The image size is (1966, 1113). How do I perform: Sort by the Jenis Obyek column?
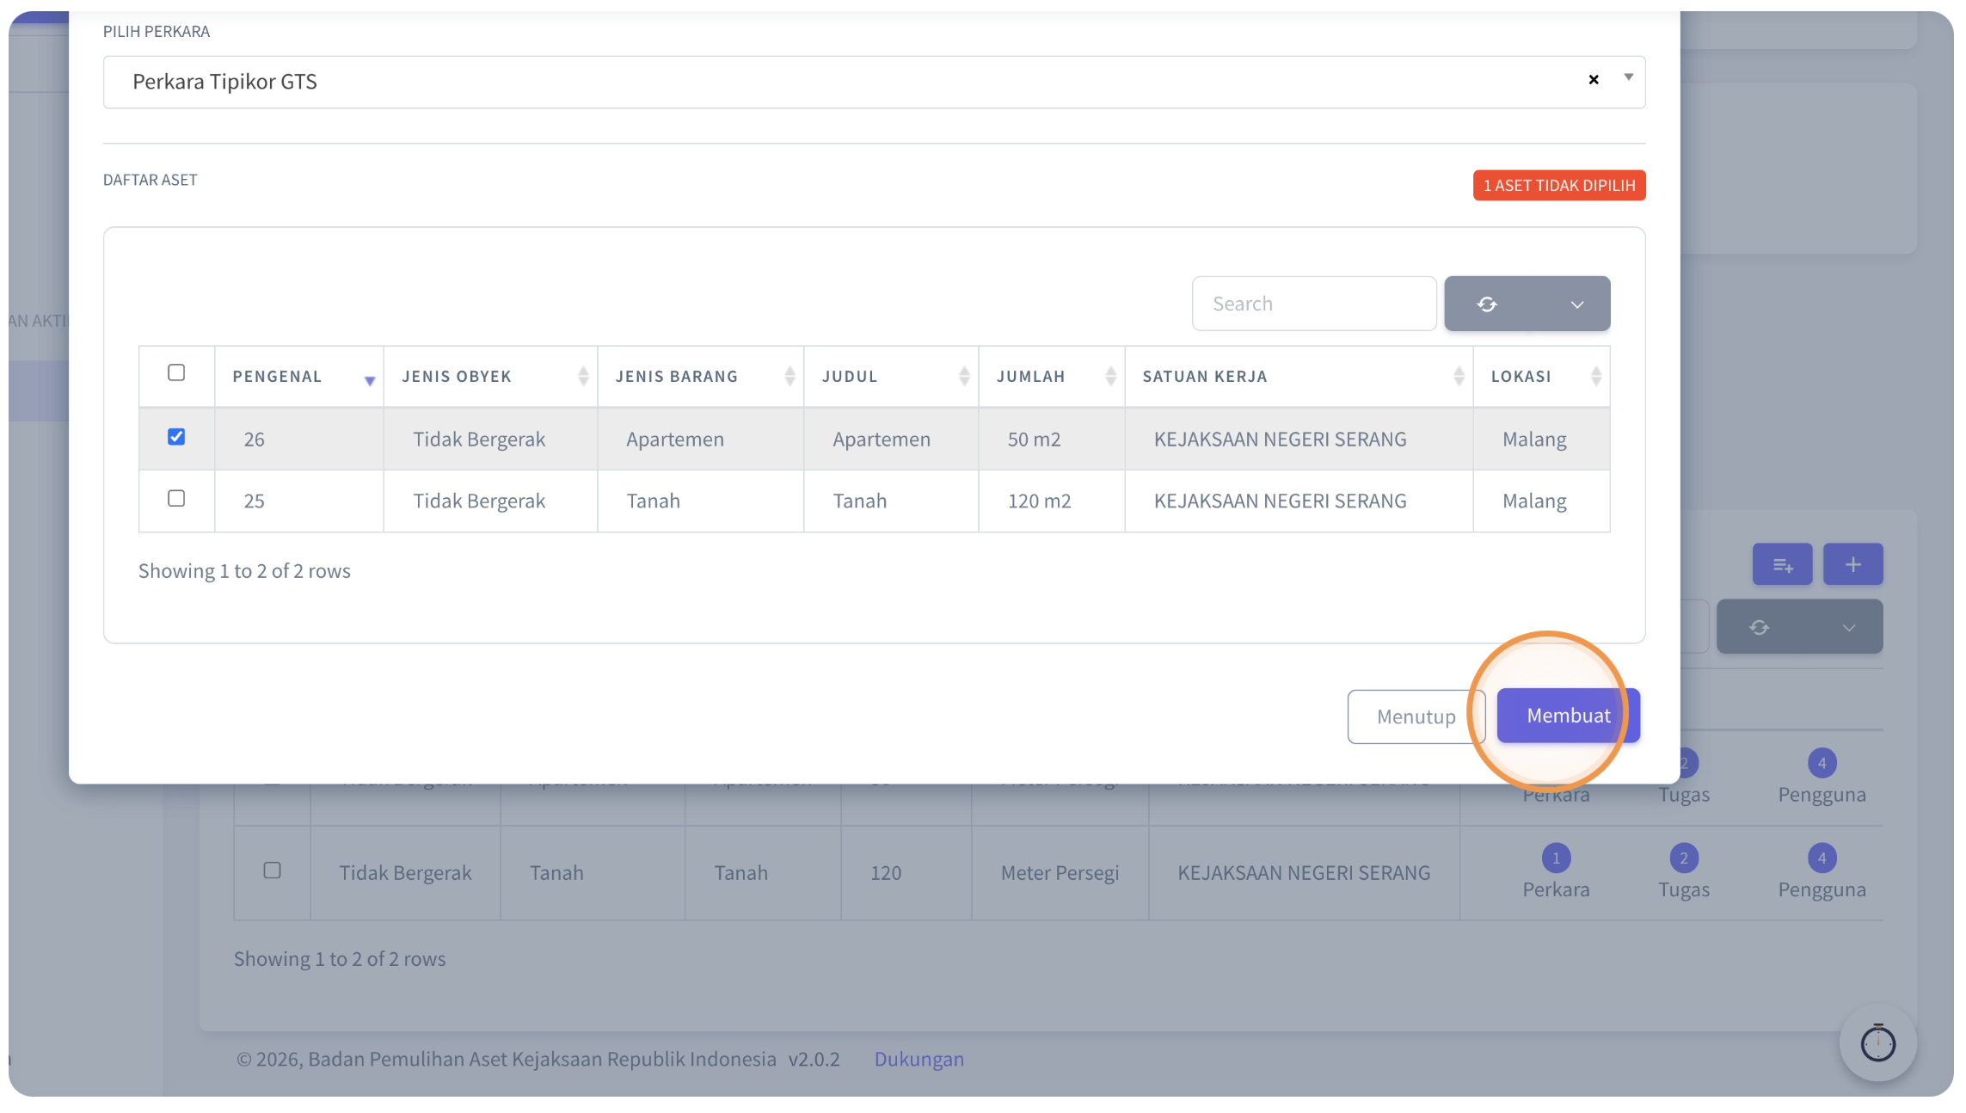[x=490, y=377]
